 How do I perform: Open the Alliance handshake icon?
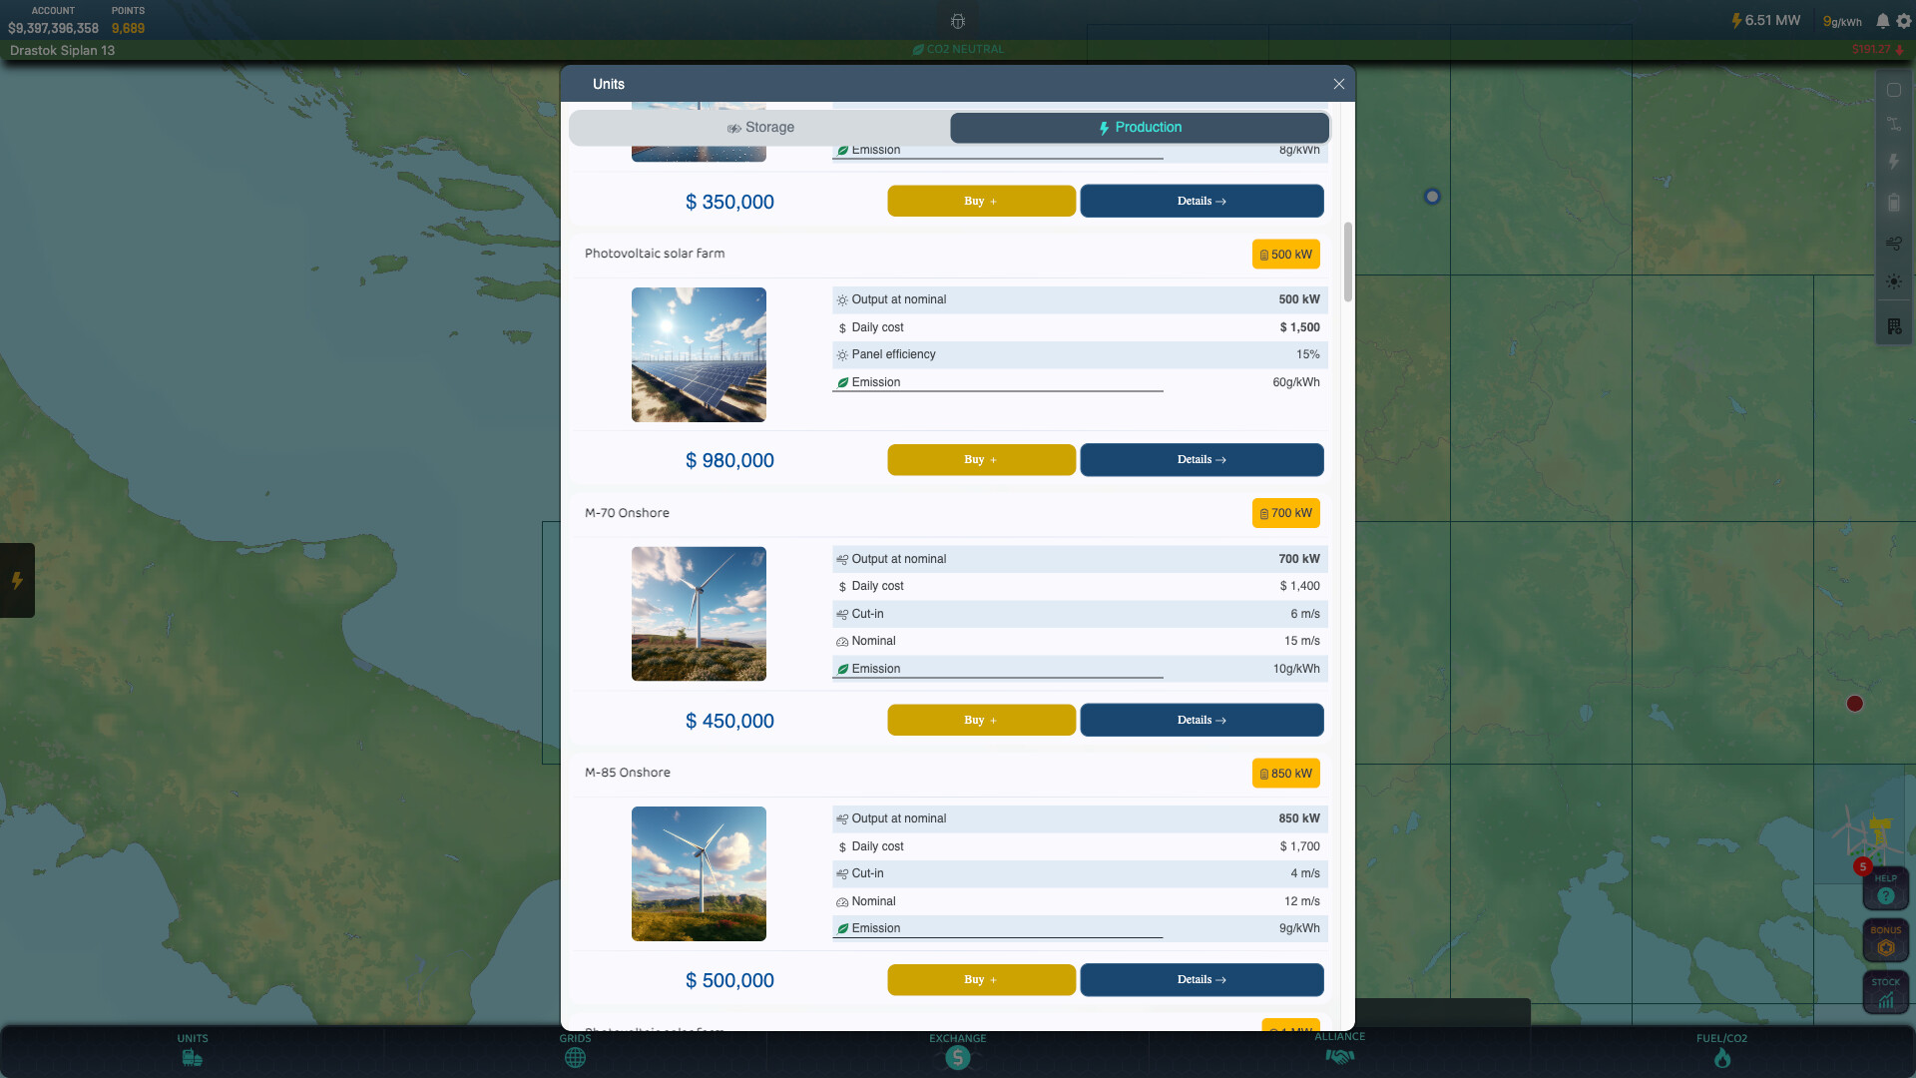click(1339, 1052)
